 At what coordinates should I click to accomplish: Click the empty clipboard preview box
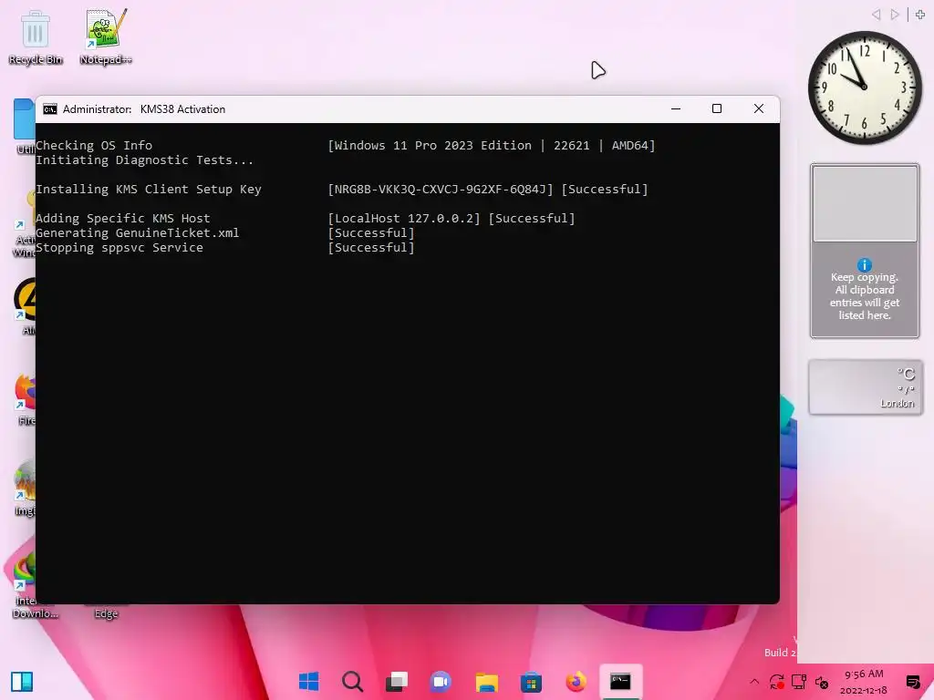[x=865, y=204]
